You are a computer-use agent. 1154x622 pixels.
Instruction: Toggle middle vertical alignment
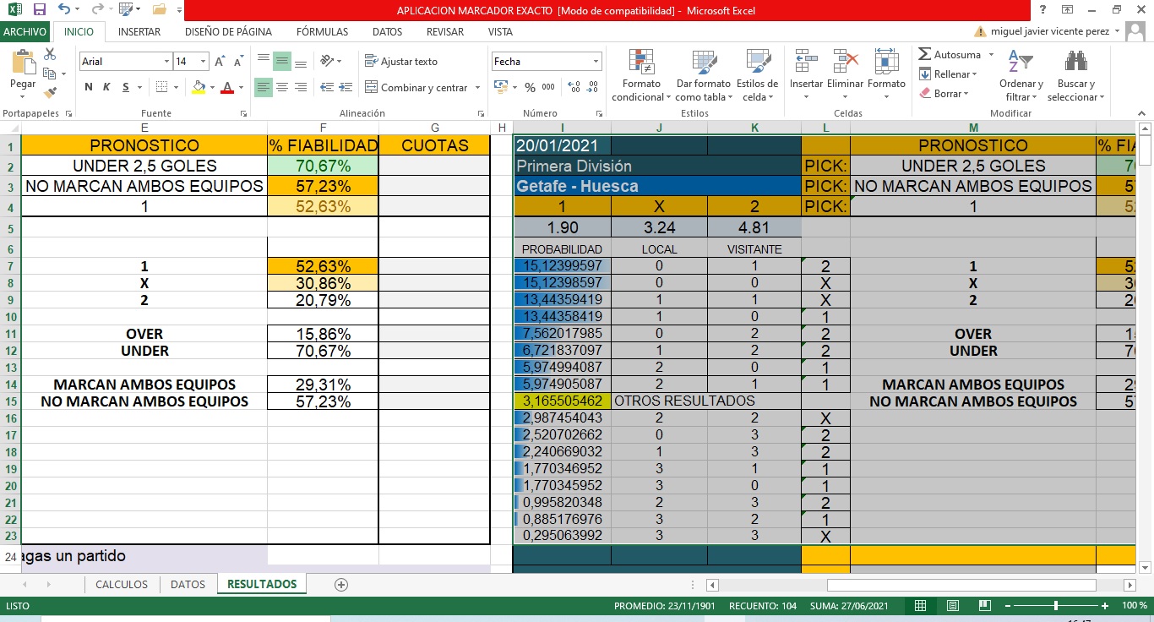point(282,61)
